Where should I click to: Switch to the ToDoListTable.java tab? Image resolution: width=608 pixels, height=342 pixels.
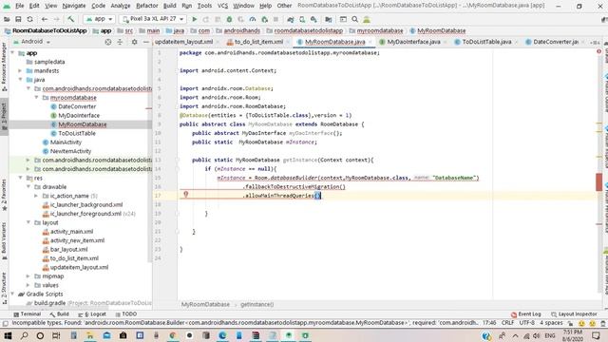click(486, 42)
